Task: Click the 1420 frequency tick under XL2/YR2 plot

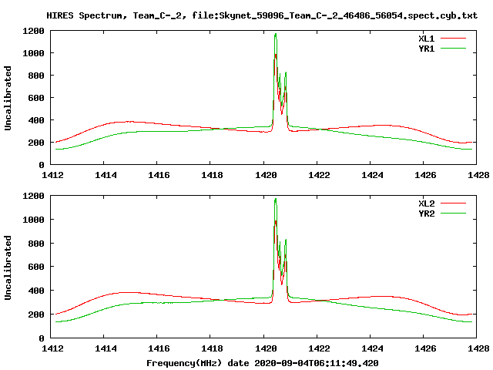Action: [x=266, y=348]
